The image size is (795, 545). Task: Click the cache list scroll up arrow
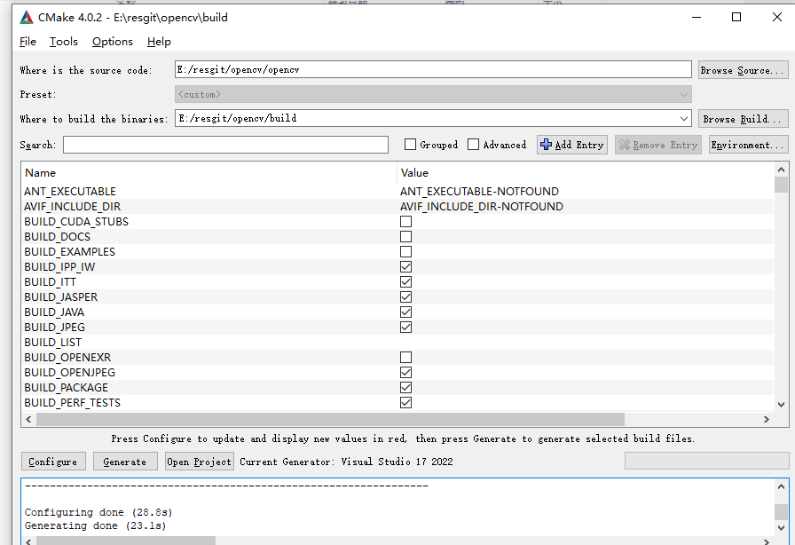[781, 170]
